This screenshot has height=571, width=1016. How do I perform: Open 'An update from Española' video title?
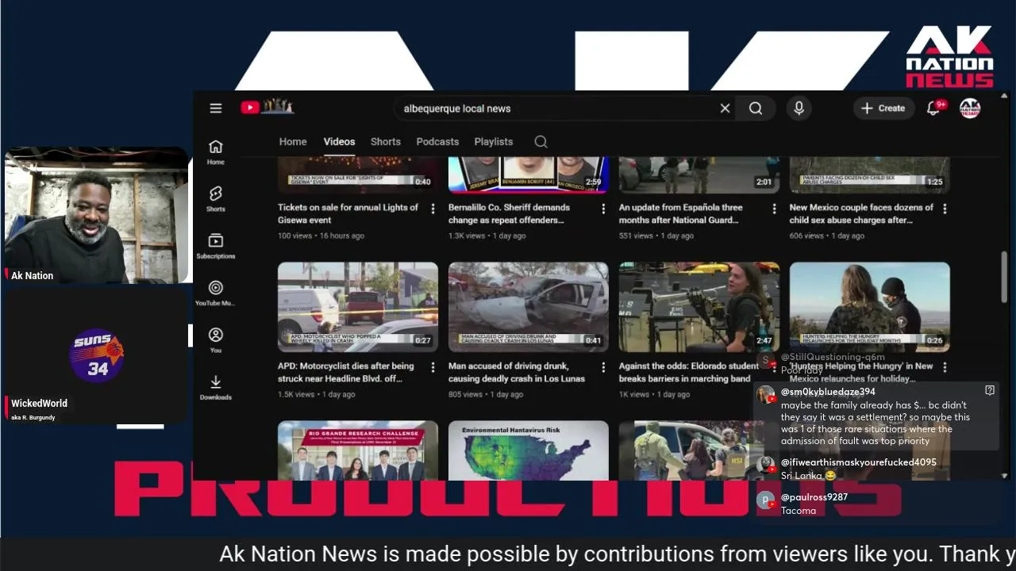pos(681,214)
